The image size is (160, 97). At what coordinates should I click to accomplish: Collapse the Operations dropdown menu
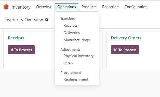coord(66,7)
